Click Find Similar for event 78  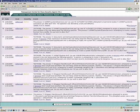[132, 34]
